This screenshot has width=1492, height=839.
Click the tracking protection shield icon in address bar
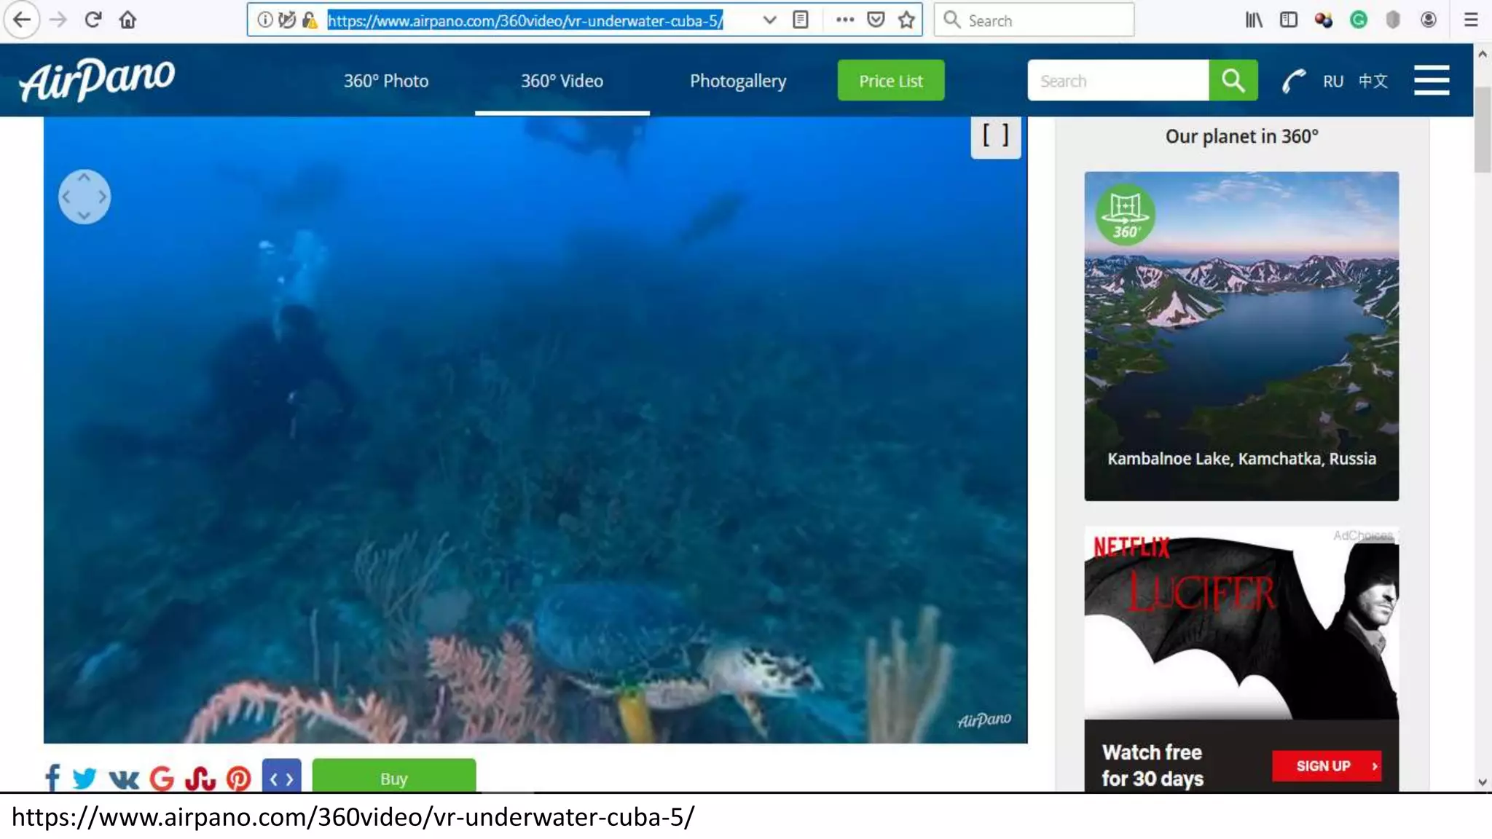(287, 20)
